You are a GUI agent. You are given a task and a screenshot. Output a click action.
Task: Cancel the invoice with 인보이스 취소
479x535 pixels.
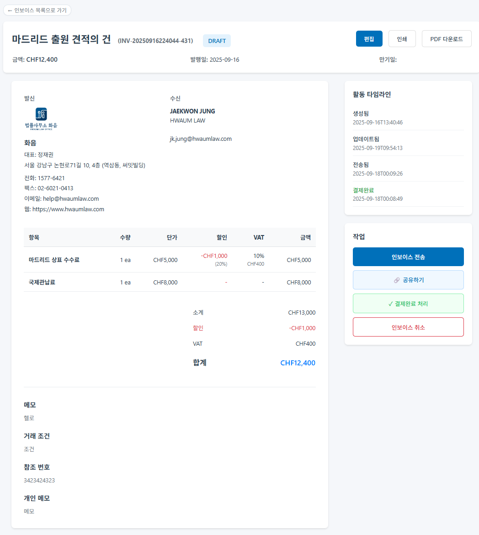(x=408, y=327)
